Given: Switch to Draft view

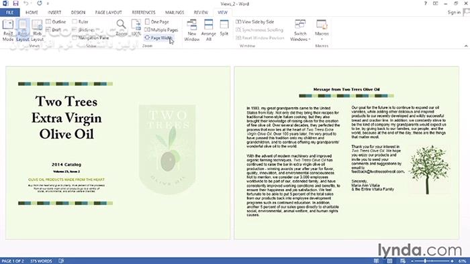Looking at the screenshot, I should (x=53, y=29).
